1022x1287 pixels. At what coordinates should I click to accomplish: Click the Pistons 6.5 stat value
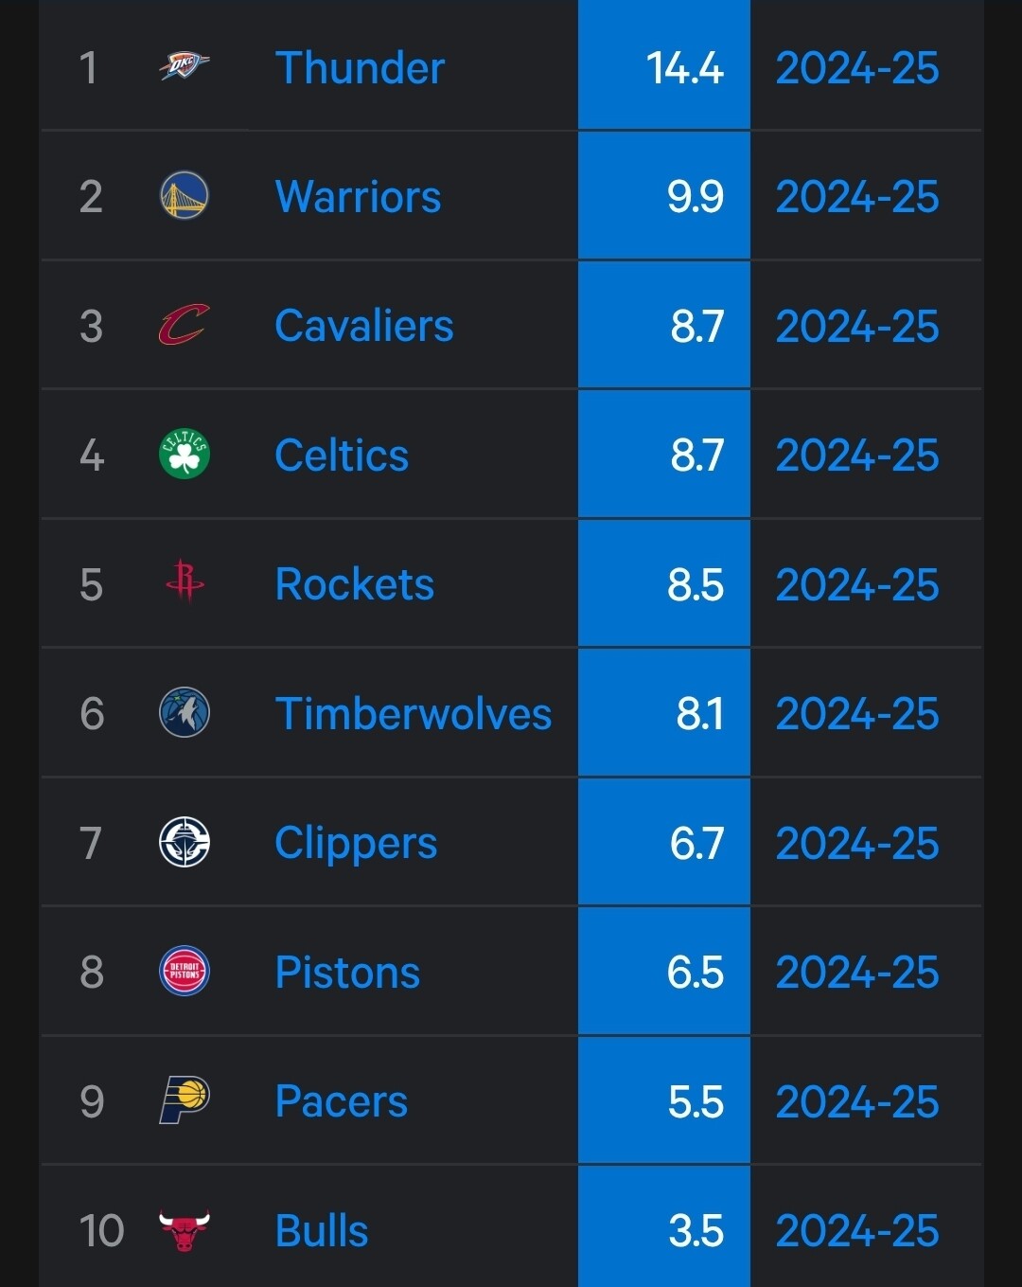[x=695, y=973]
